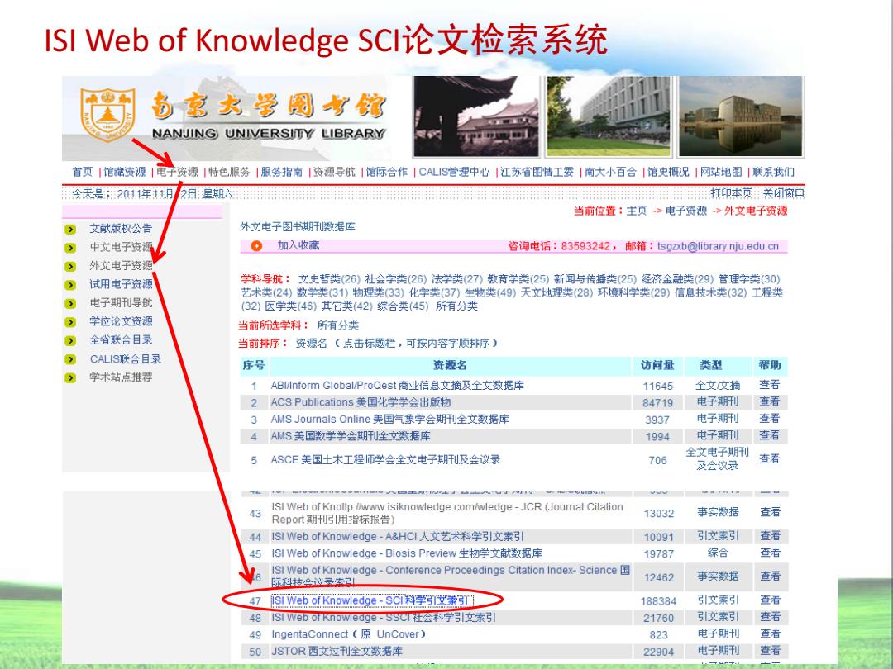Image resolution: width=893 pixels, height=669 pixels.
Task: Open AMS Journals Online resource link
Action: tap(390, 420)
